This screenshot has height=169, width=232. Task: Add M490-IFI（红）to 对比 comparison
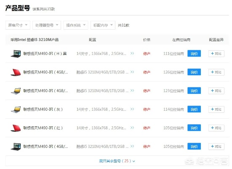216,128
